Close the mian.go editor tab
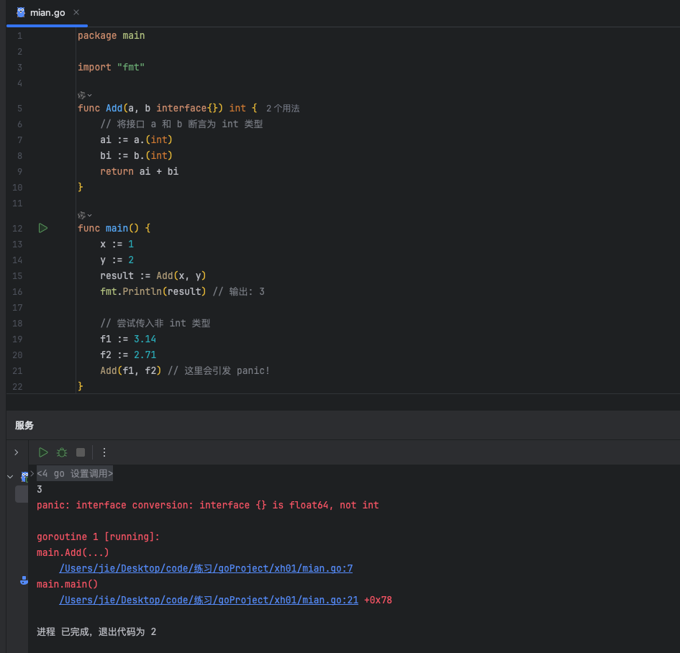Viewport: 680px width, 653px height. coord(76,12)
